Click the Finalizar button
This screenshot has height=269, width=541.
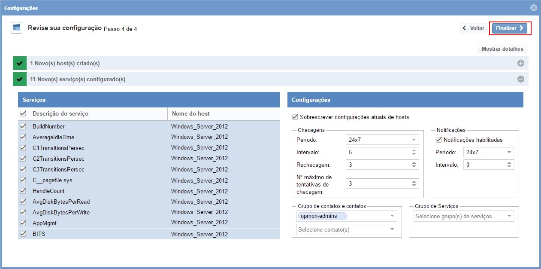point(510,28)
